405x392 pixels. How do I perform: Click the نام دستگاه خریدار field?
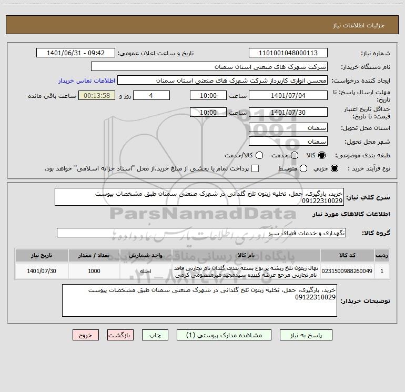[x=209, y=66]
